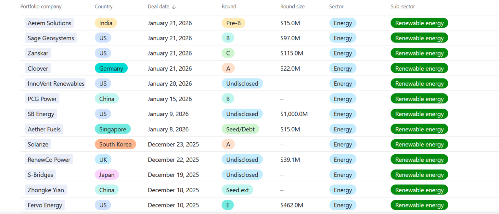Click the Sub-sector column header
This screenshot has height=214, width=499.
(403, 6)
